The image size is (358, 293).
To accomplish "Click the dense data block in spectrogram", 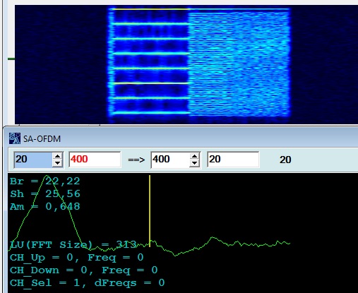I will (239, 64).
